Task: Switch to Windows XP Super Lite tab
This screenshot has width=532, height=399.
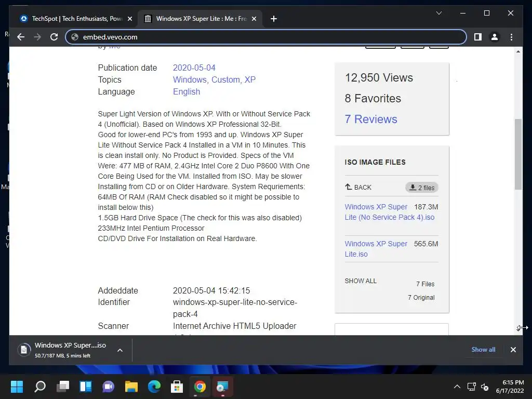Action: pos(200,19)
